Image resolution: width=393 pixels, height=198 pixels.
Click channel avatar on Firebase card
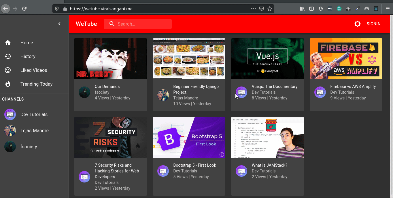[x=320, y=92]
